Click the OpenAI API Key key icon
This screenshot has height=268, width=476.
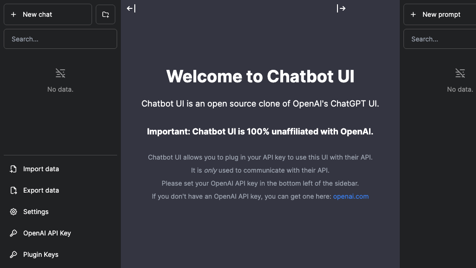pyautogui.click(x=13, y=233)
